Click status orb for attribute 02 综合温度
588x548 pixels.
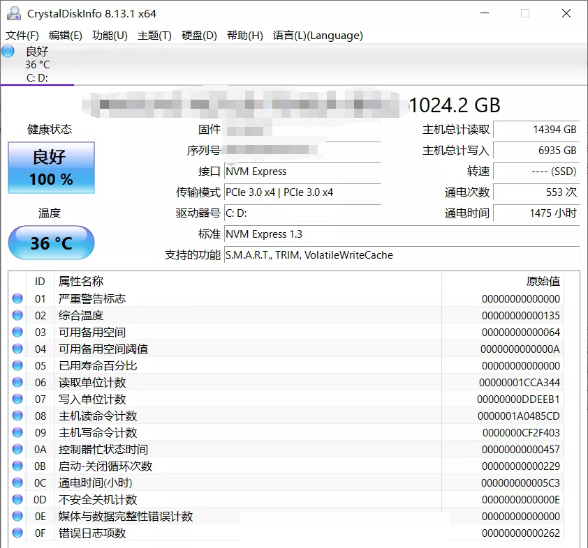pyautogui.click(x=17, y=316)
